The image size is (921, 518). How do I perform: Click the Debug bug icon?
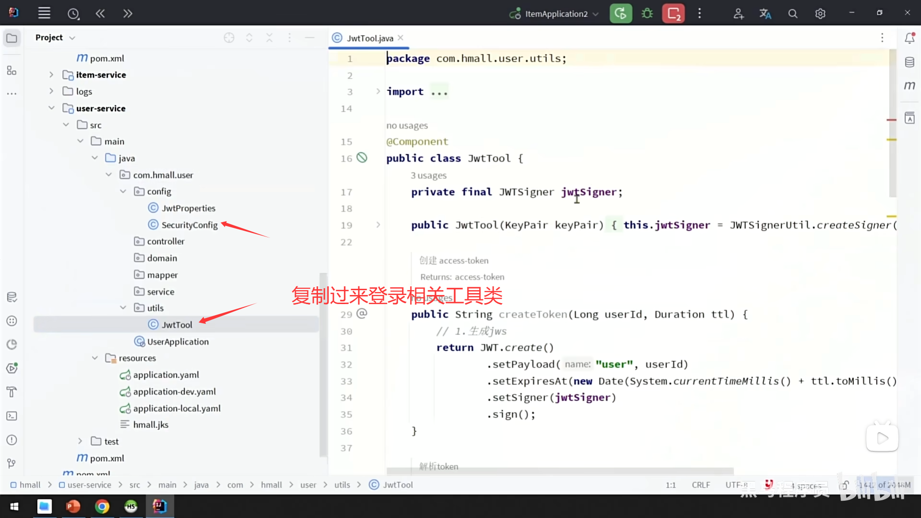[x=647, y=13]
